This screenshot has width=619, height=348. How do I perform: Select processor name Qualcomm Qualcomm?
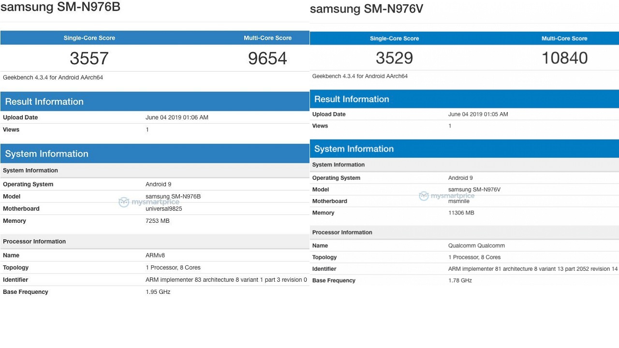tap(477, 246)
